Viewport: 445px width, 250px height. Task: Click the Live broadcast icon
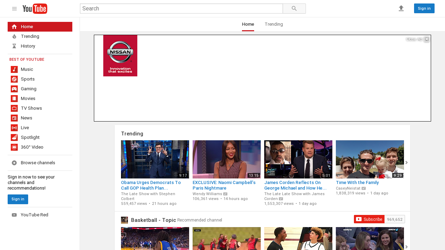click(14, 128)
